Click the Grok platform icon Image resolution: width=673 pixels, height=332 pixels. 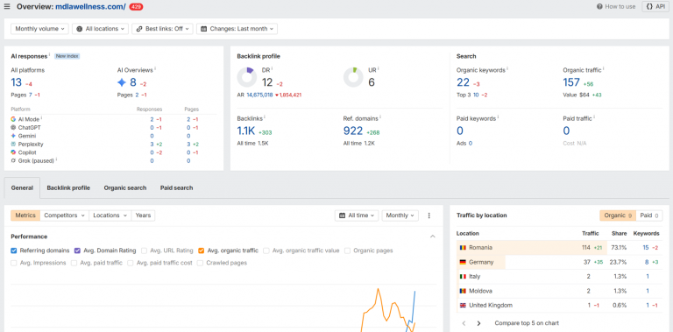[13, 160]
